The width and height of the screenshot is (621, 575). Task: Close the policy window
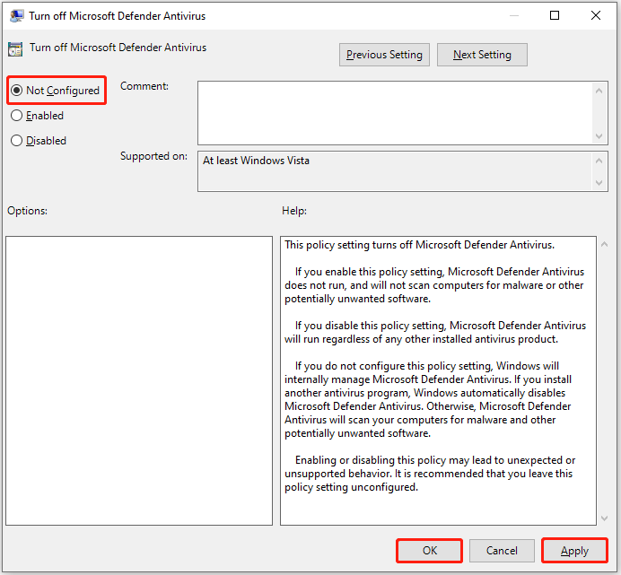pos(596,15)
